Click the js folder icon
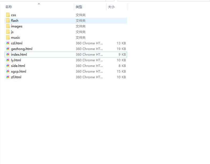Image resolution: width=210 pixels, height=164 pixels. tap(8, 32)
